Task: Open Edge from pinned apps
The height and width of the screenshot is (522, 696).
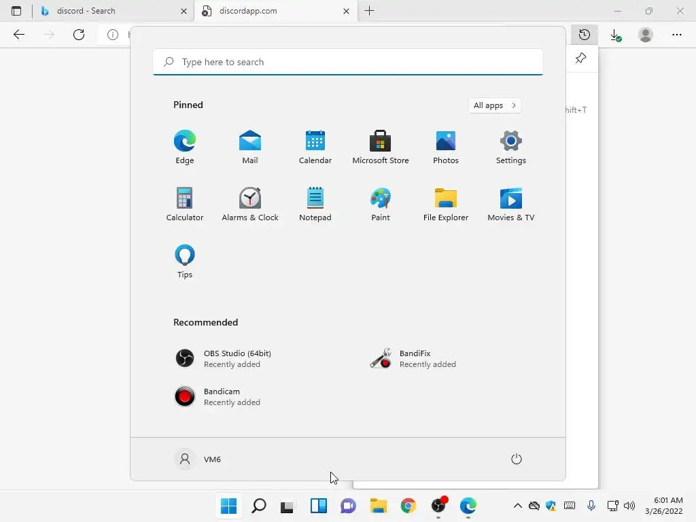Action: [185, 147]
